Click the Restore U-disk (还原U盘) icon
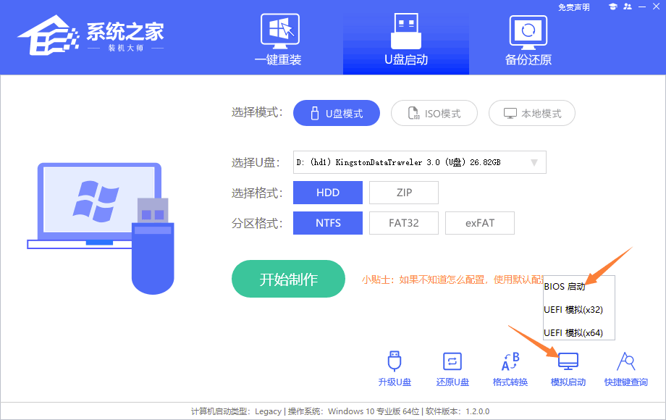This screenshot has width=666, height=420. (x=452, y=362)
